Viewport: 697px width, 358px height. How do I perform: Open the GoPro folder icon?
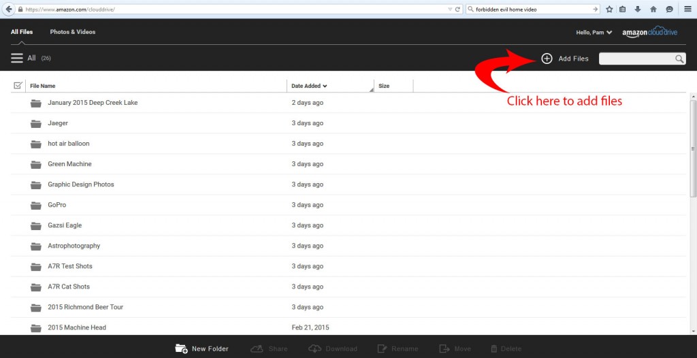[36, 205]
